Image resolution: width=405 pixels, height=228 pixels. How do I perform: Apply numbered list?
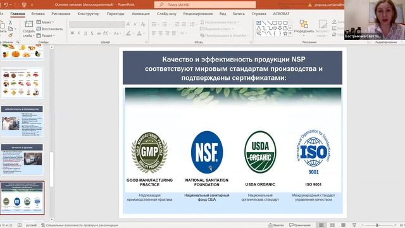(x=165, y=24)
